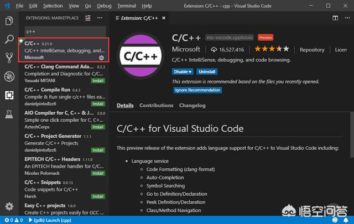
Task: Select C/C++ Compile Run list item
Action: (64, 97)
